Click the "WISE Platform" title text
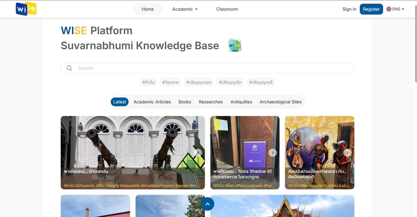This screenshot has width=417, height=217. (97, 31)
